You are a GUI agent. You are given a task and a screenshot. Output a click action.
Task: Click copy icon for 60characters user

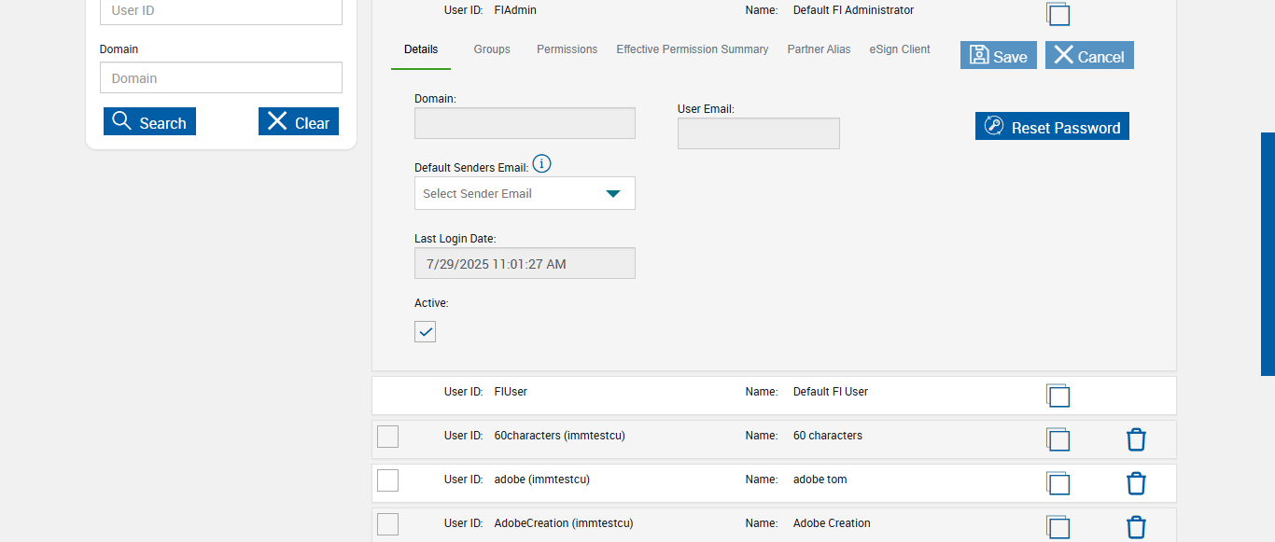pyautogui.click(x=1058, y=439)
